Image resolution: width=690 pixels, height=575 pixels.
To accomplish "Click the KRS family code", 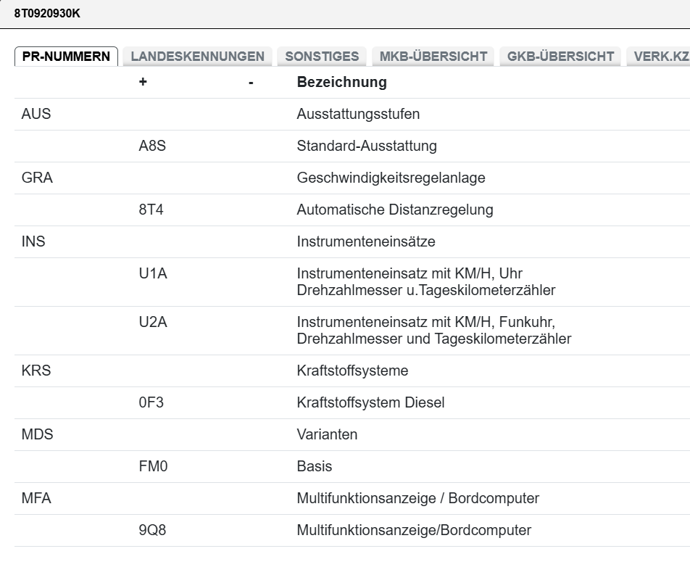I will coord(36,371).
